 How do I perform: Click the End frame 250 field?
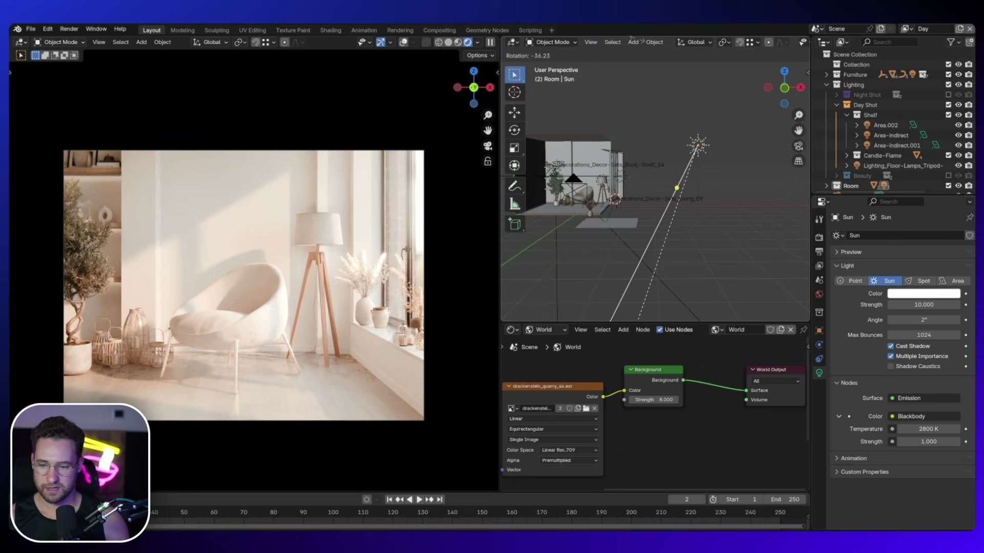click(786, 500)
